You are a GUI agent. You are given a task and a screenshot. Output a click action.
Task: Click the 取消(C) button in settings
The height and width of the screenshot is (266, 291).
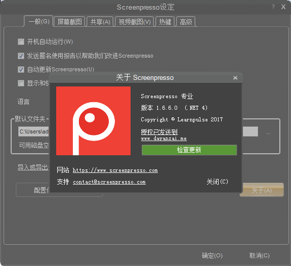click(x=259, y=255)
